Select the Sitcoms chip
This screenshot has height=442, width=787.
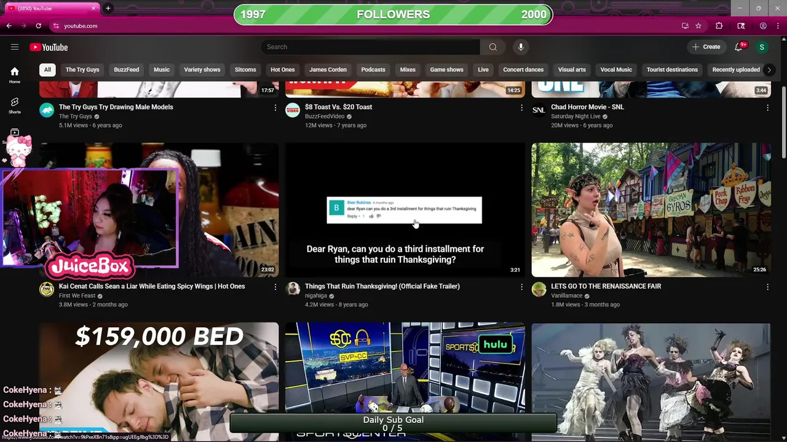click(x=245, y=69)
